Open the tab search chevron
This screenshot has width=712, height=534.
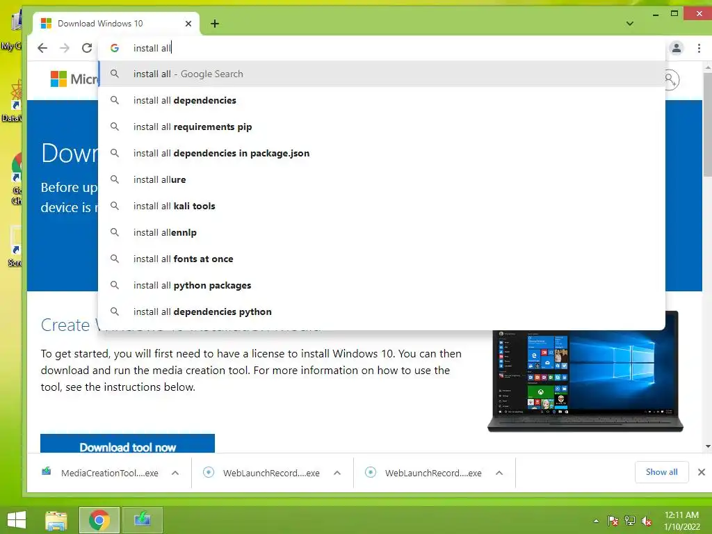pyautogui.click(x=630, y=24)
